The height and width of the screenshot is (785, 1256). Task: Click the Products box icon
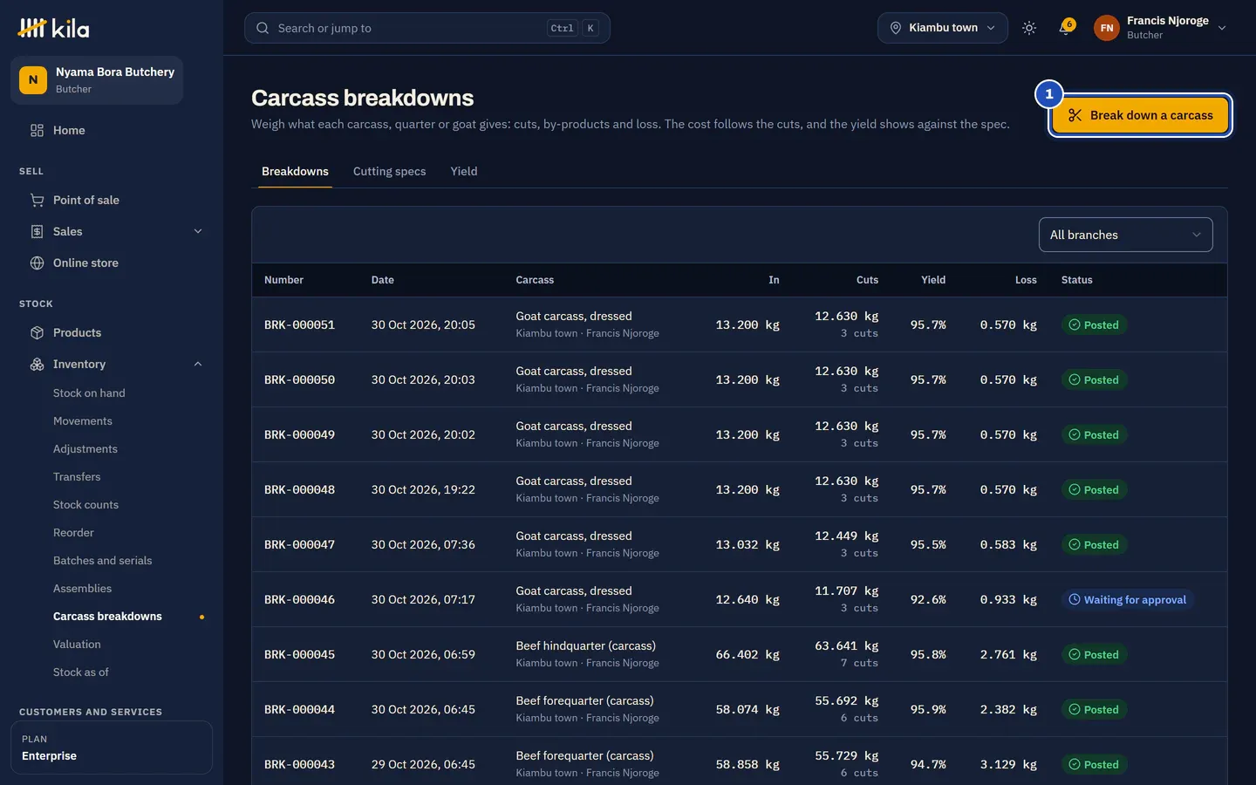(37, 332)
